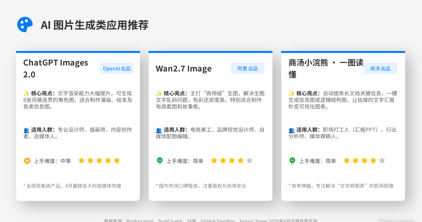Image resolution: width=422 pixels, height=222 pixels.
Task: Click the sparkle icon in 商汤小浣熊 card
Action: (292, 93)
